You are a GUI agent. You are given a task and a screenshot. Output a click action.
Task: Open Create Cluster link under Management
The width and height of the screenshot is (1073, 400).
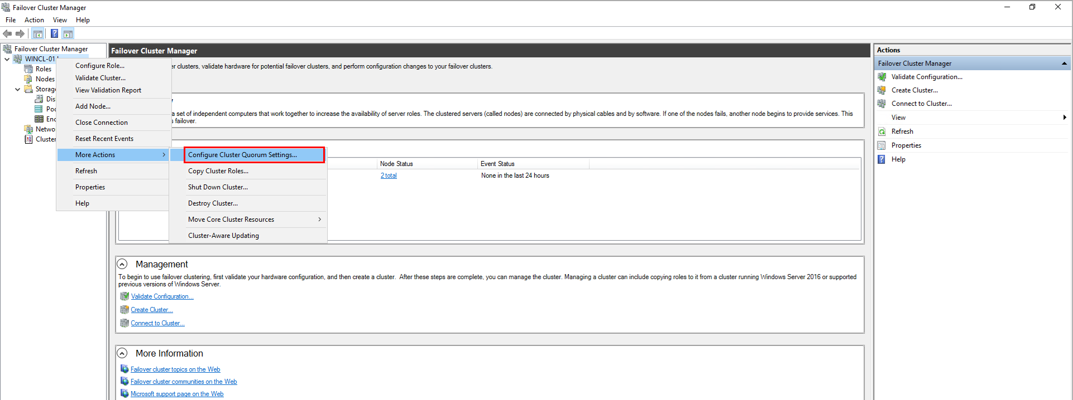click(x=152, y=310)
